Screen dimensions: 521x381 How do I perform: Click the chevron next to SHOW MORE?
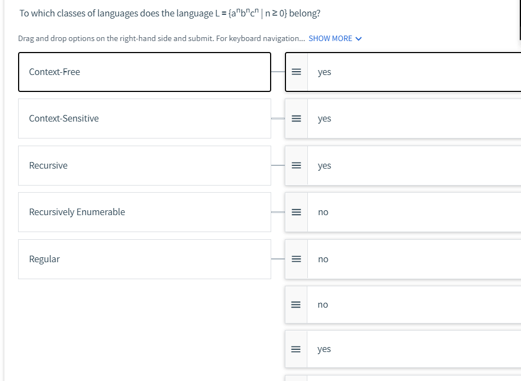[x=359, y=38]
